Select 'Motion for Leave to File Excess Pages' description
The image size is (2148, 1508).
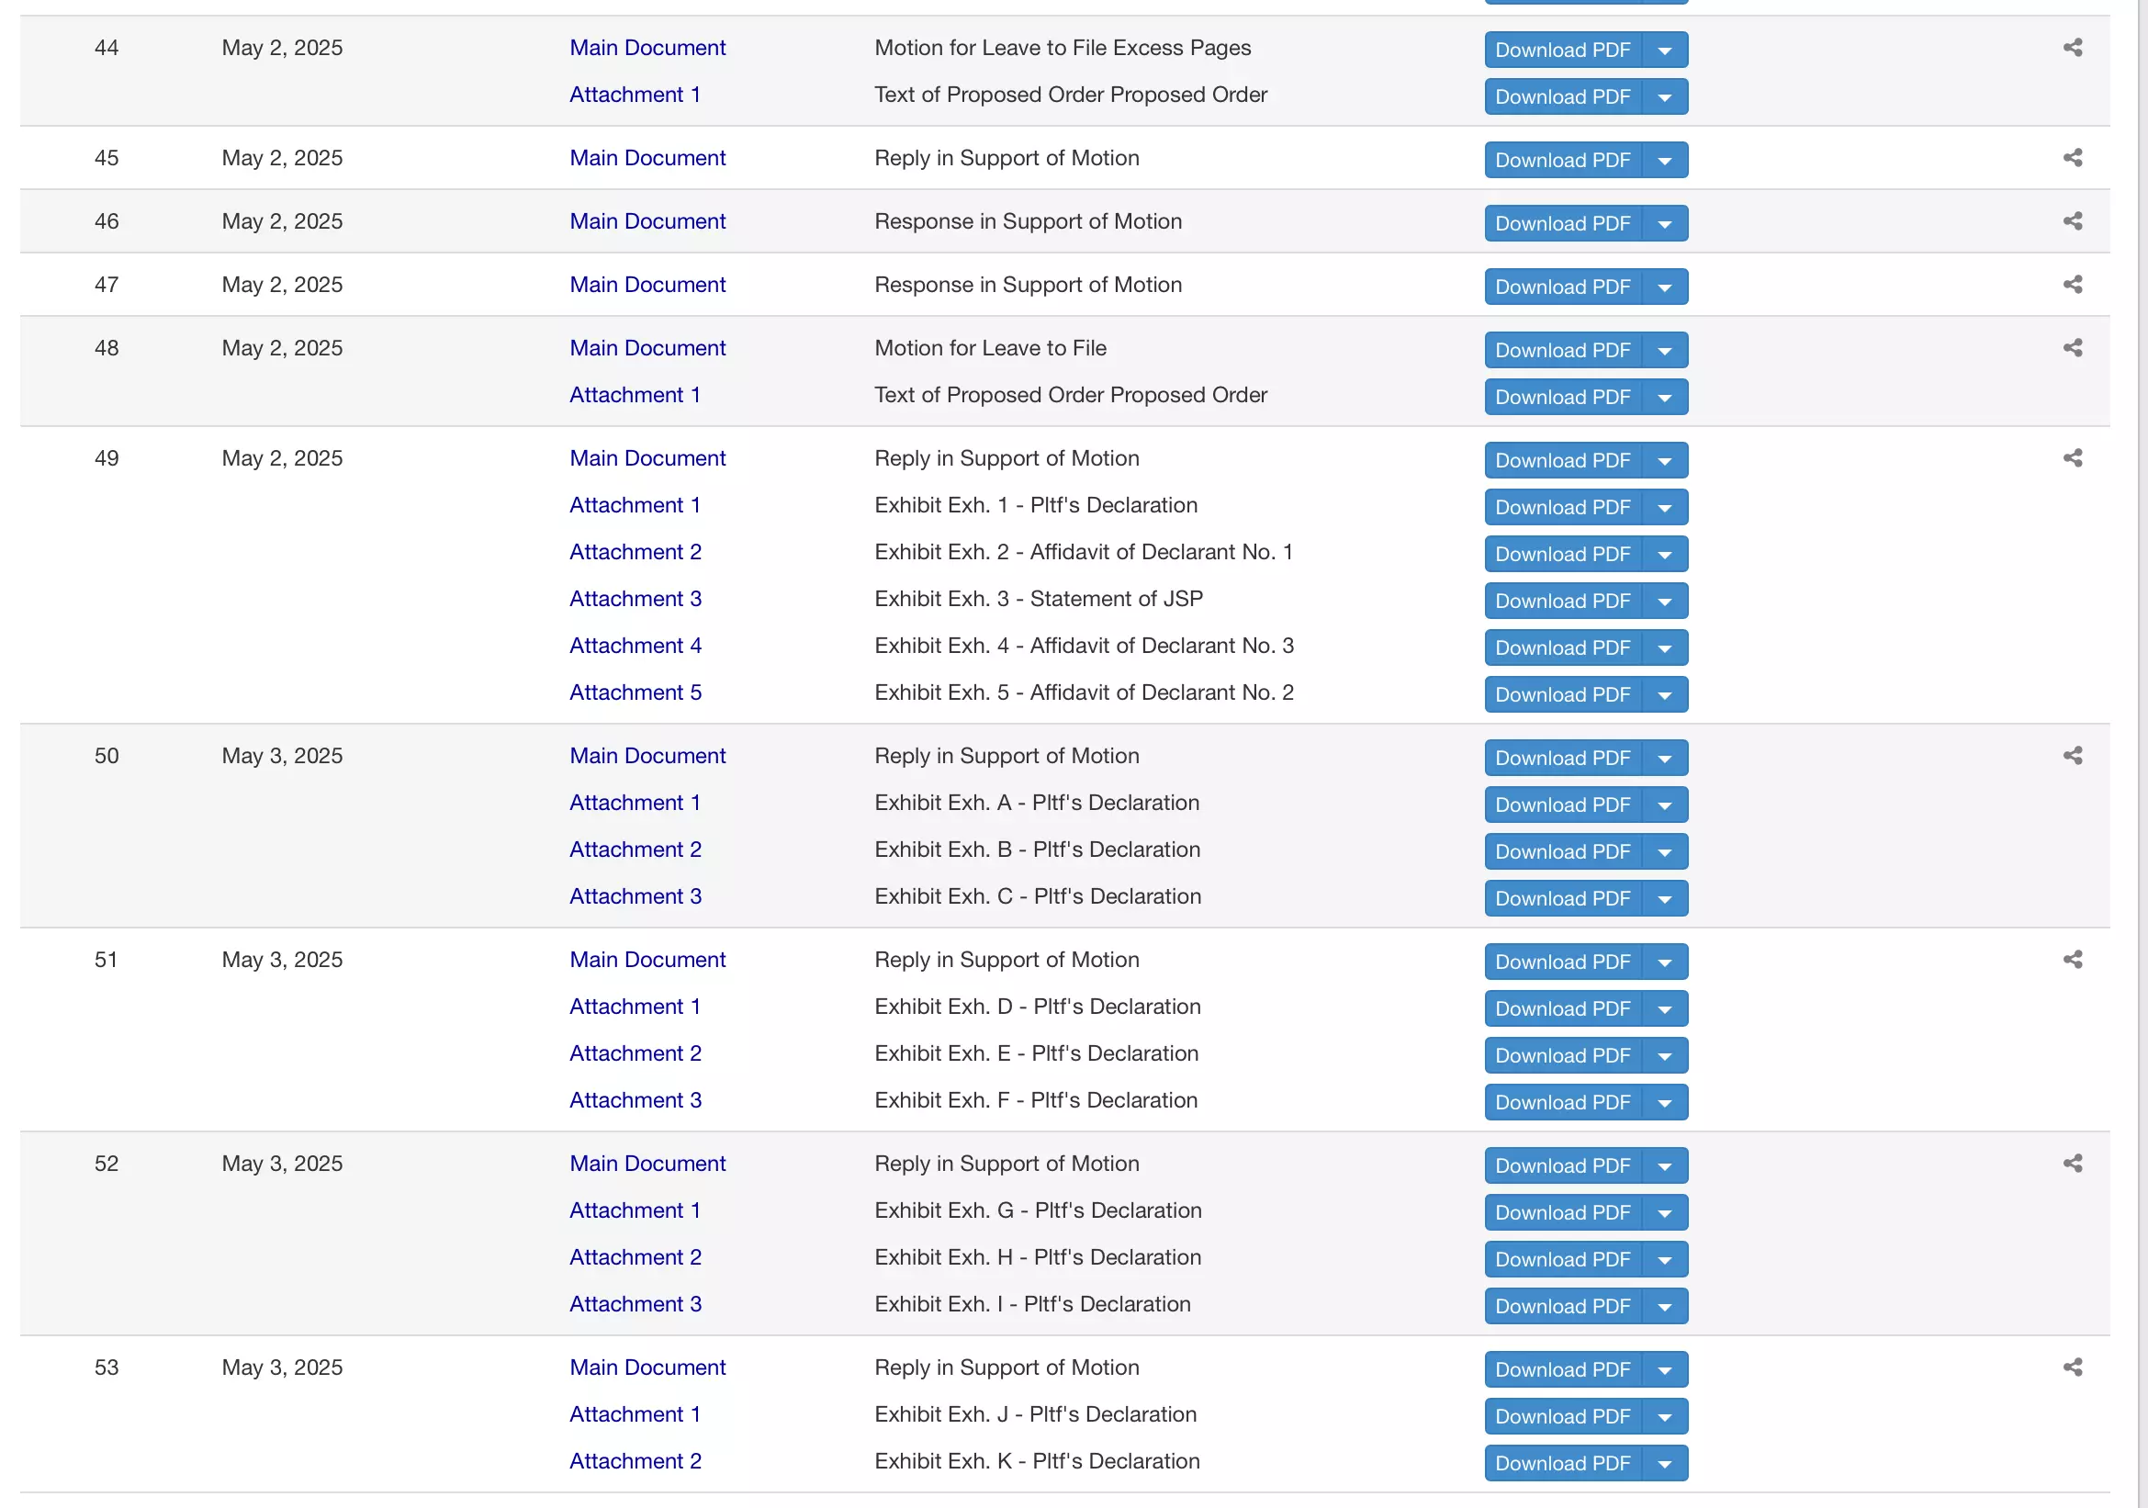click(1063, 48)
